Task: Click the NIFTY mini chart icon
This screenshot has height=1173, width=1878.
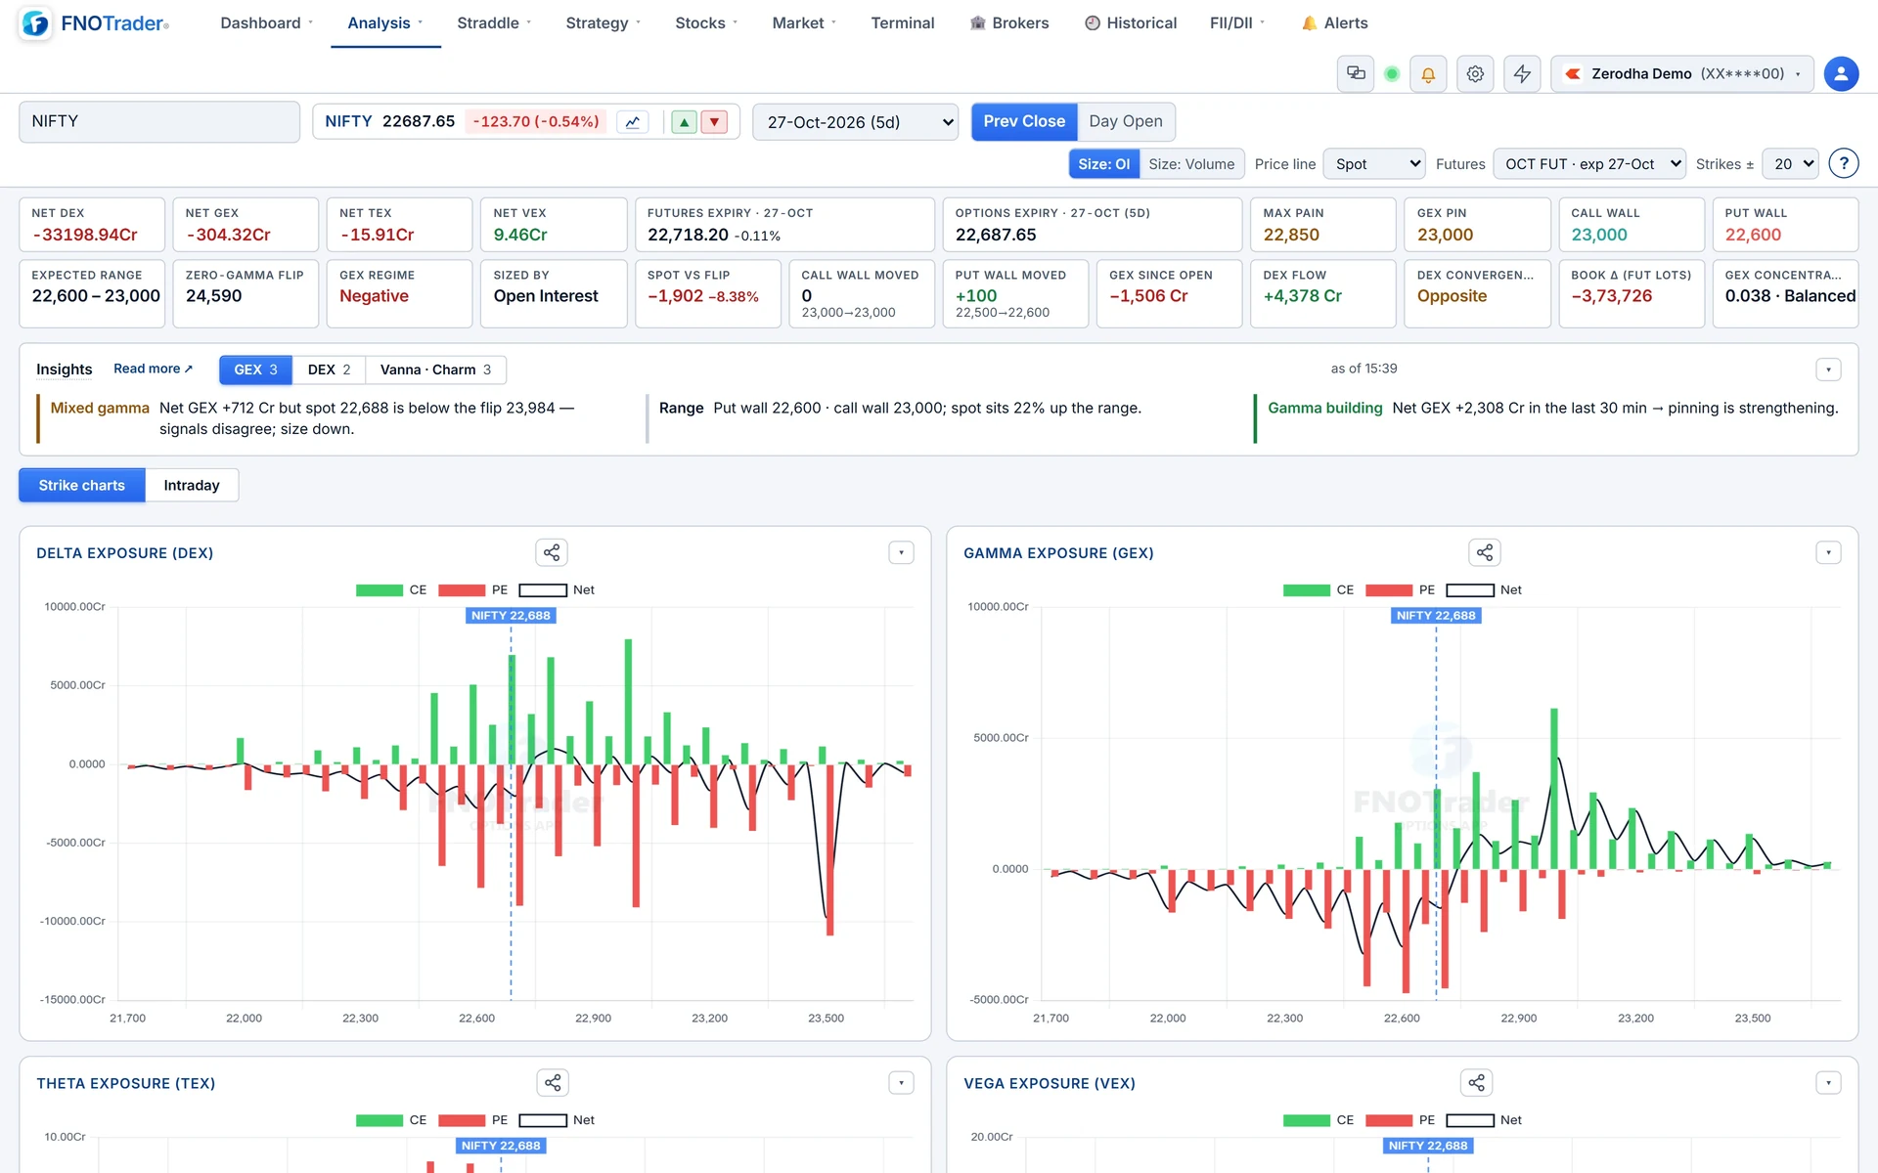Action: pos(633,122)
